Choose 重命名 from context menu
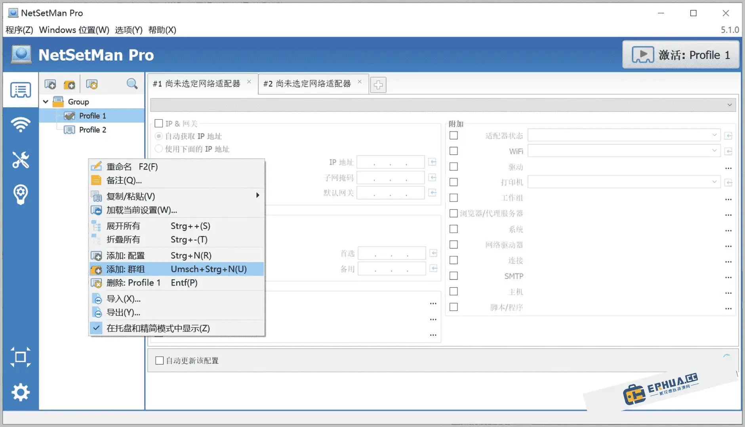Viewport: 745px width, 427px height. 177,167
